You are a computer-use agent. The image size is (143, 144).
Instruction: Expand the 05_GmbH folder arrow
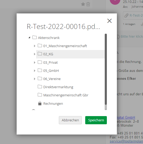[x=35, y=71]
